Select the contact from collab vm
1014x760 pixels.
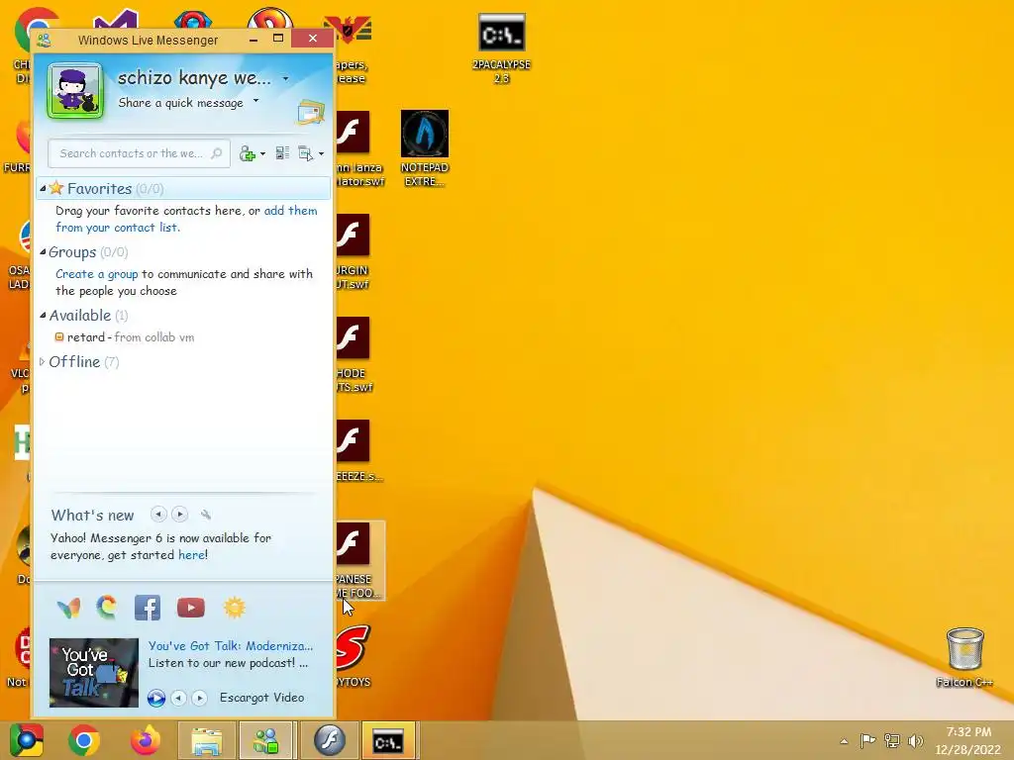[x=130, y=337]
